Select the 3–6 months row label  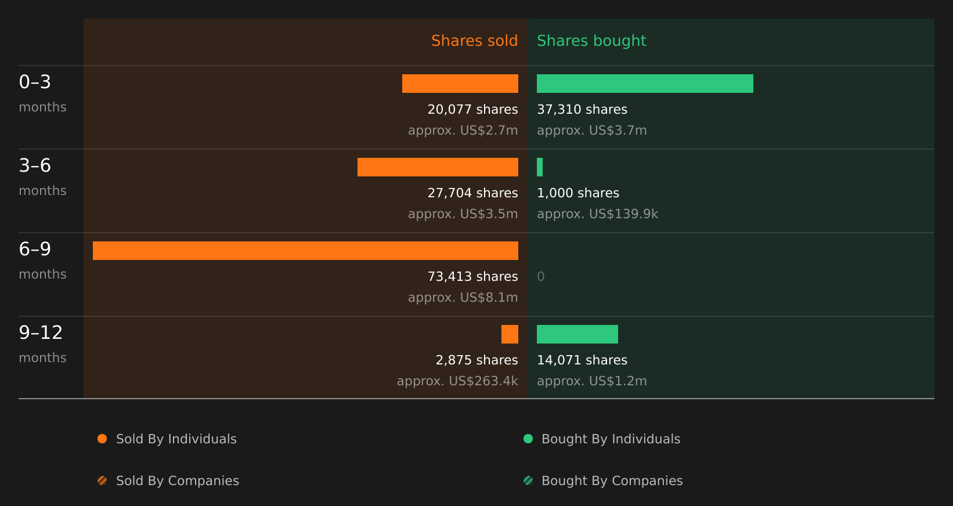(42, 176)
